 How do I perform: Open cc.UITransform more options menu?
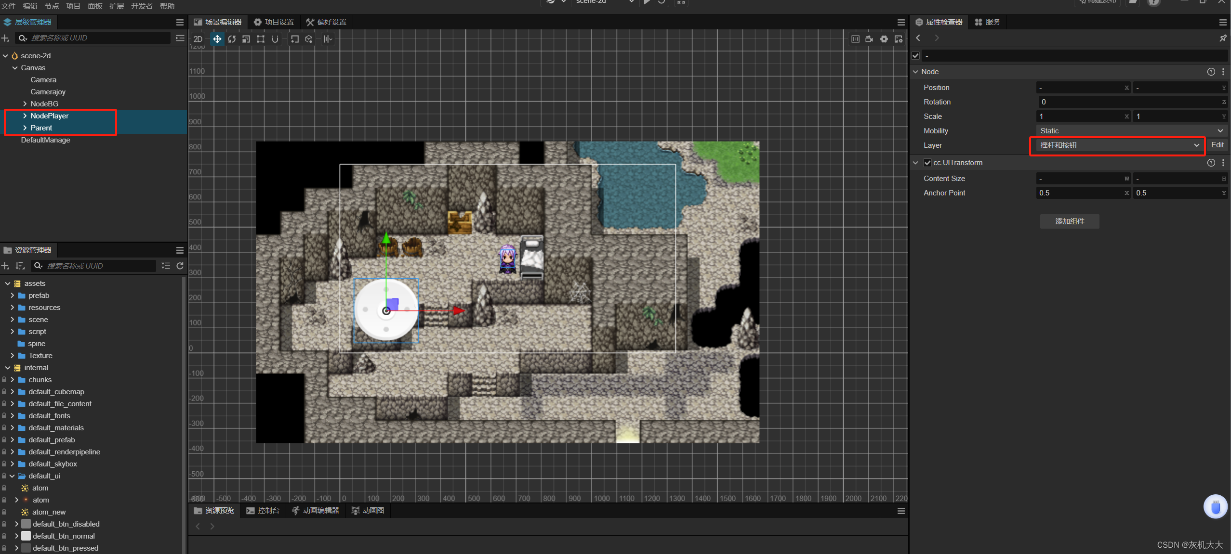pyautogui.click(x=1223, y=163)
